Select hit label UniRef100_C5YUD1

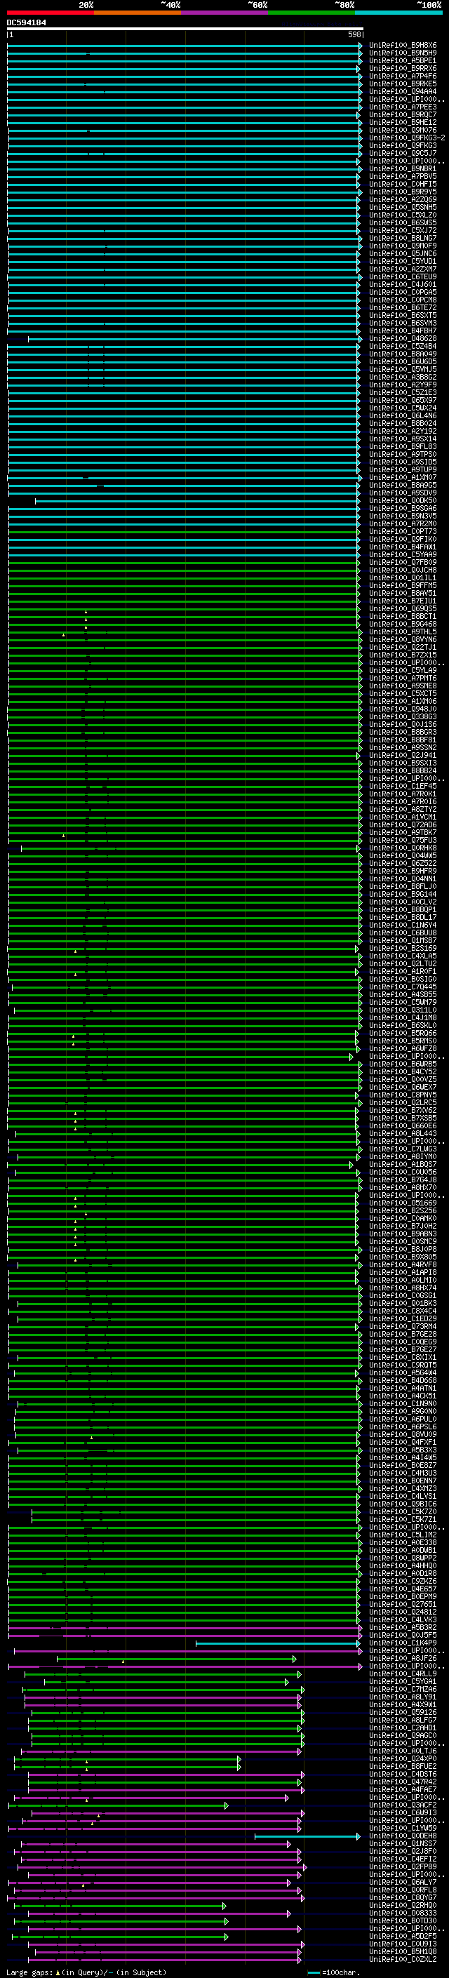pos(403,261)
